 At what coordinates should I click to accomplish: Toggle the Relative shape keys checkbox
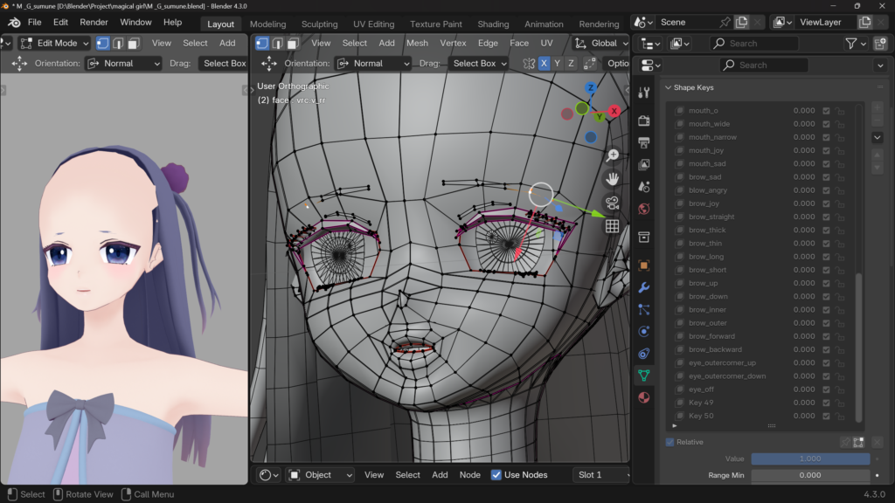coord(670,442)
